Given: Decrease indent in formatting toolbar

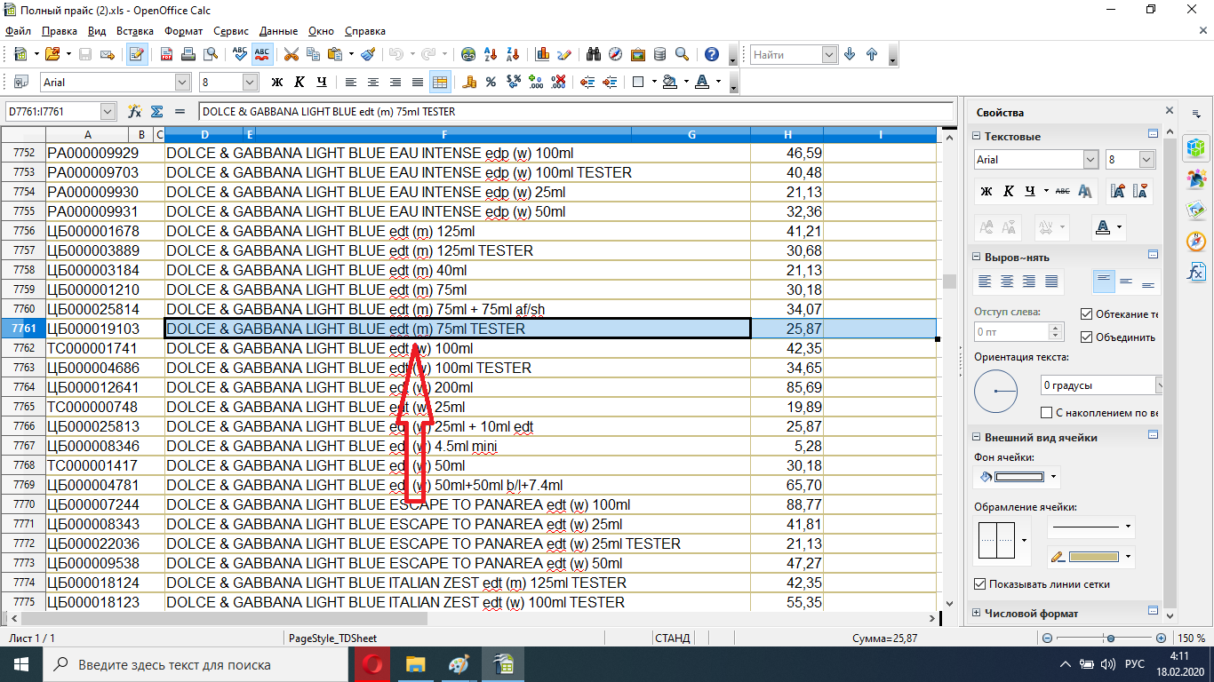Looking at the screenshot, I should point(587,82).
